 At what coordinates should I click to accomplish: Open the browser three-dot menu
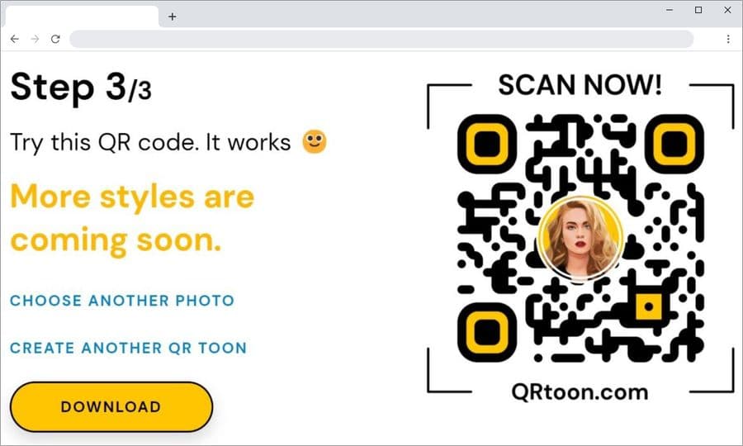point(728,39)
